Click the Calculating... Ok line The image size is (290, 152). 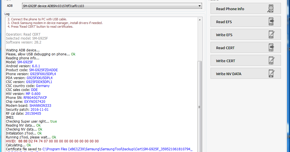18,145
